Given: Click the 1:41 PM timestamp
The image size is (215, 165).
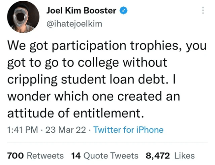Looking at the screenshot, I should pyautogui.click(x=23, y=130).
